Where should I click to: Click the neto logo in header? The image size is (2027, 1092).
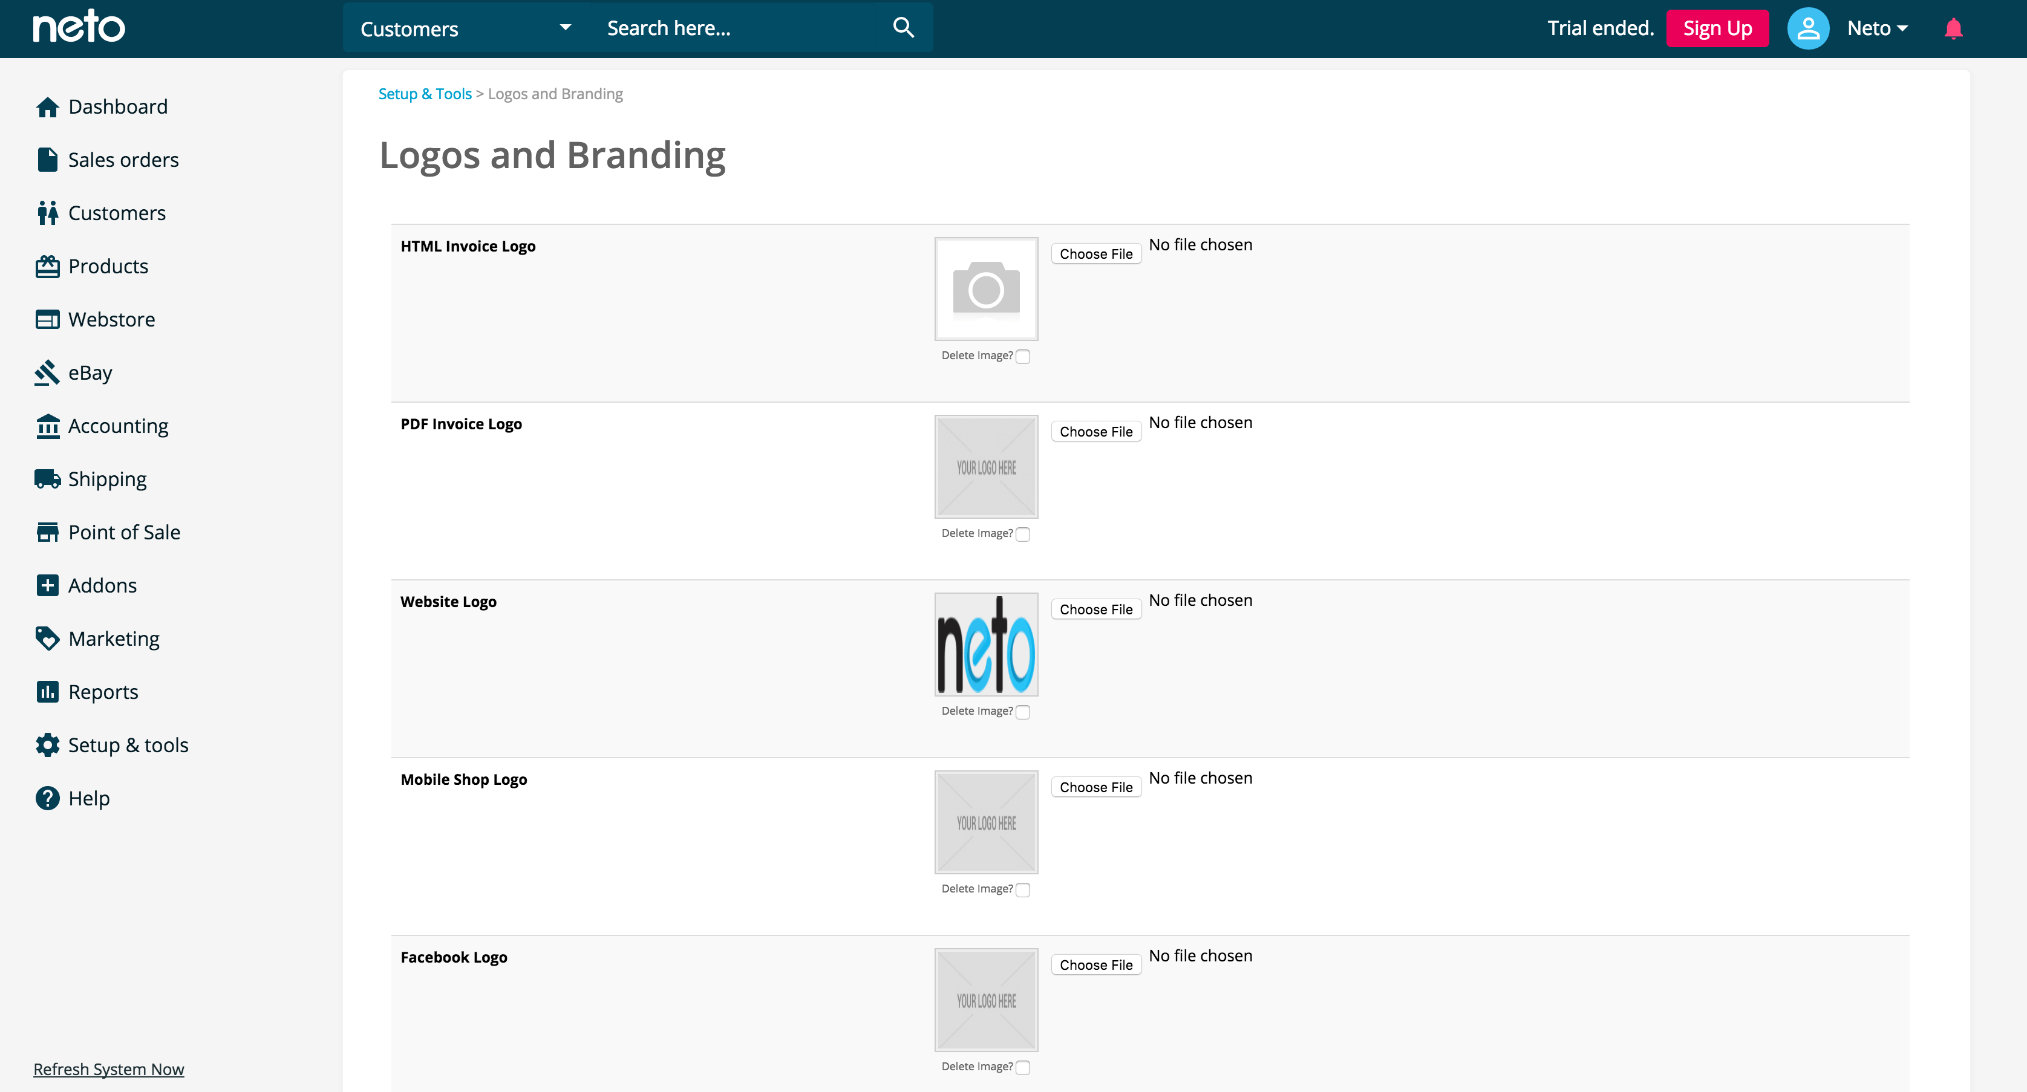point(79,26)
